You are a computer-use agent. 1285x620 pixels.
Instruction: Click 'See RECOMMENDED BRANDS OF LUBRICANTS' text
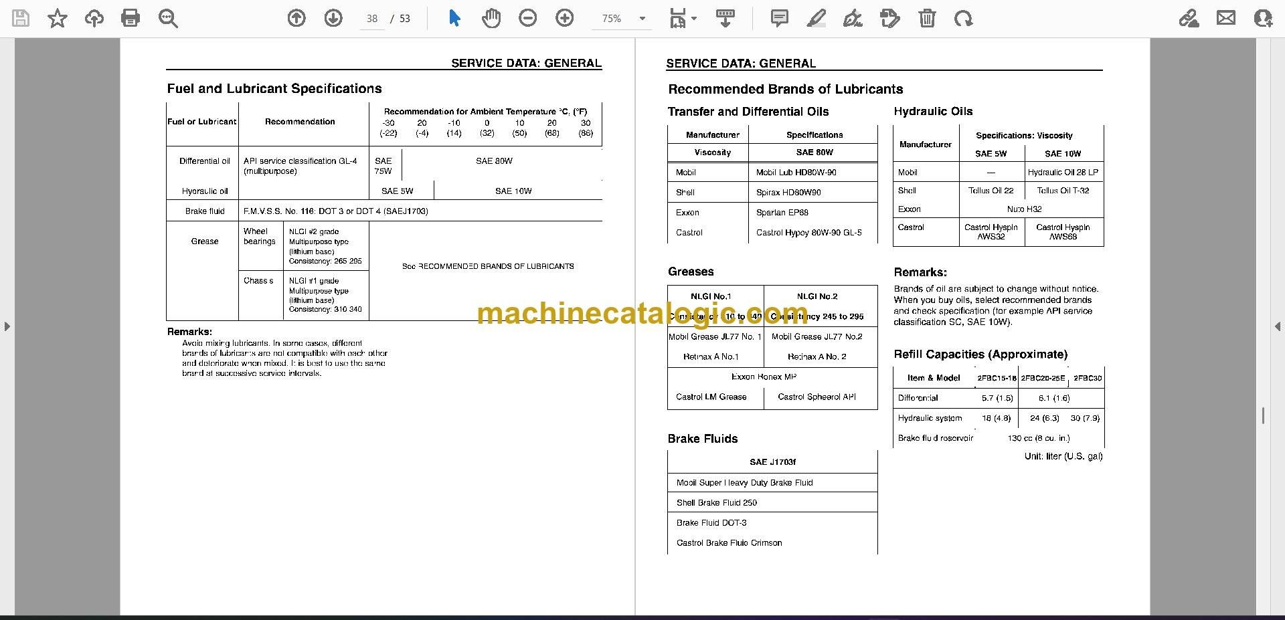point(488,266)
